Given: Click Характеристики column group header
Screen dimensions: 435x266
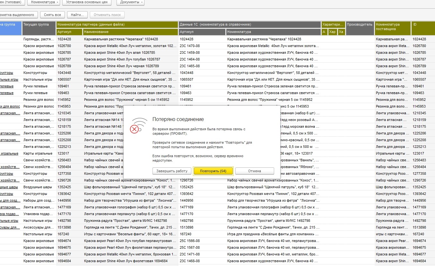Looking at the screenshot, I should pos(333,24).
